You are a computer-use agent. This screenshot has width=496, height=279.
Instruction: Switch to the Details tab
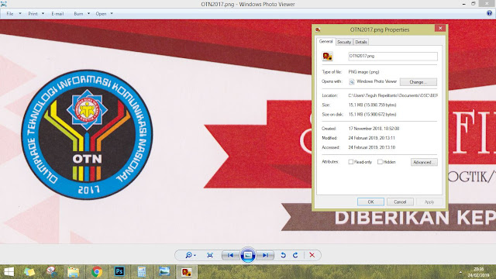coord(361,42)
